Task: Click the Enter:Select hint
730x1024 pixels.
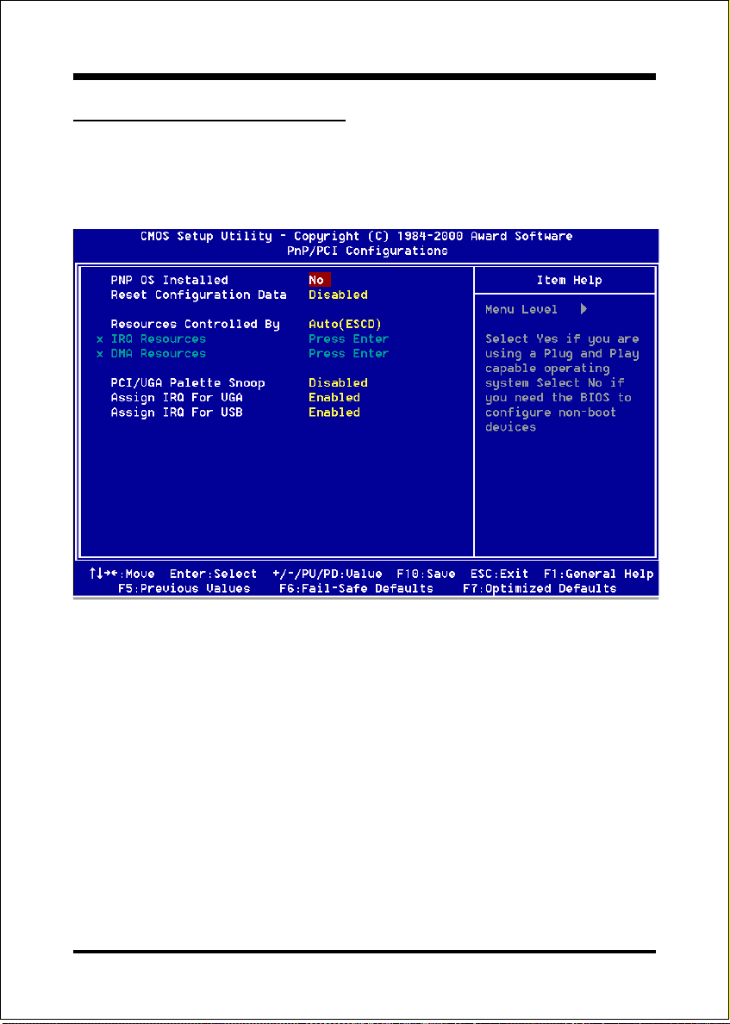Action: [x=214, y=574]
